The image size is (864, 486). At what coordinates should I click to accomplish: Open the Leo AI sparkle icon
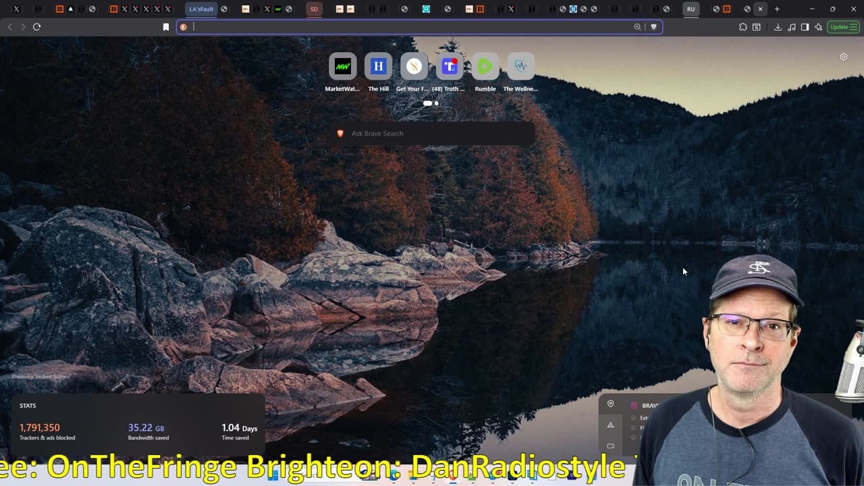click(x=818, y=27)
